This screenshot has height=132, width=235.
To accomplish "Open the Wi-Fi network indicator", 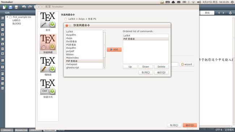I will coord(193,2).
